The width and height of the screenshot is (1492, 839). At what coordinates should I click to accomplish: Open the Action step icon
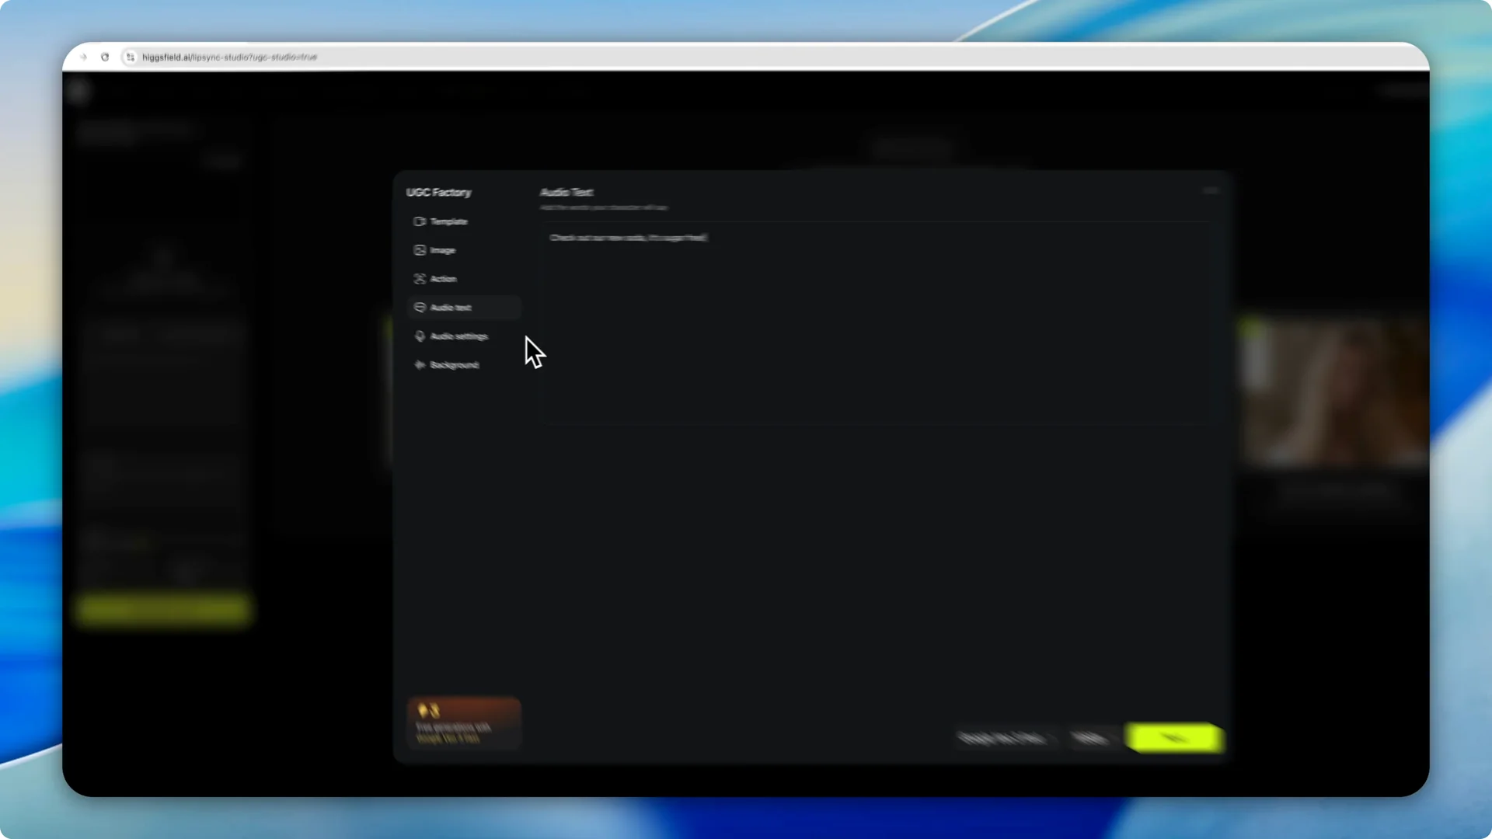pos(420,279)
